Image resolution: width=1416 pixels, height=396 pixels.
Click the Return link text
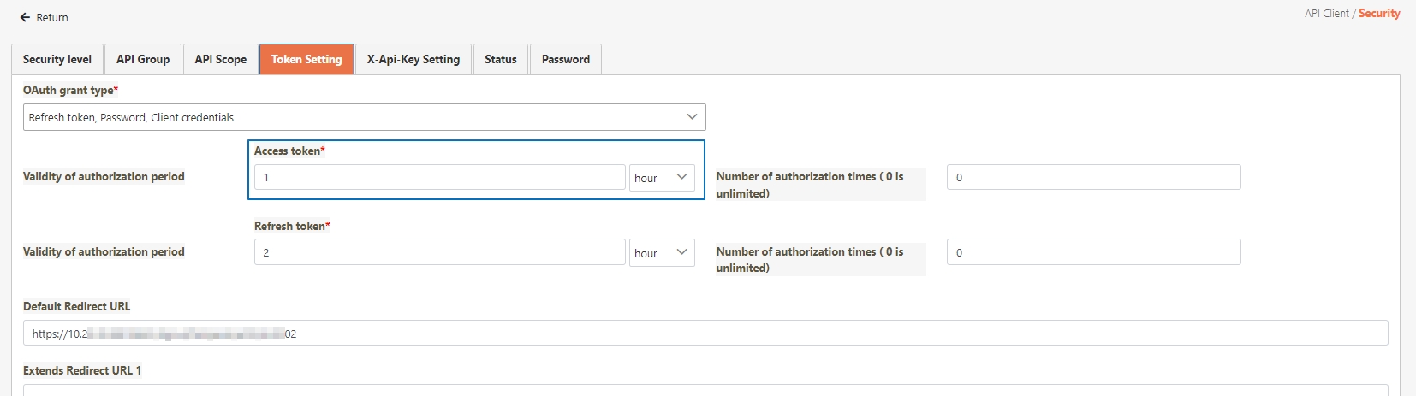click(52, 17)
